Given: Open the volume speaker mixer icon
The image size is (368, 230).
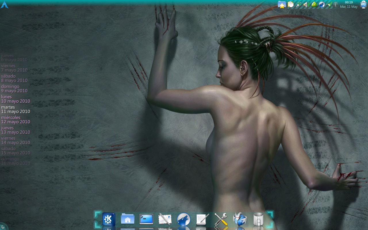Looking at the screenshot, I should click(306, 5).
